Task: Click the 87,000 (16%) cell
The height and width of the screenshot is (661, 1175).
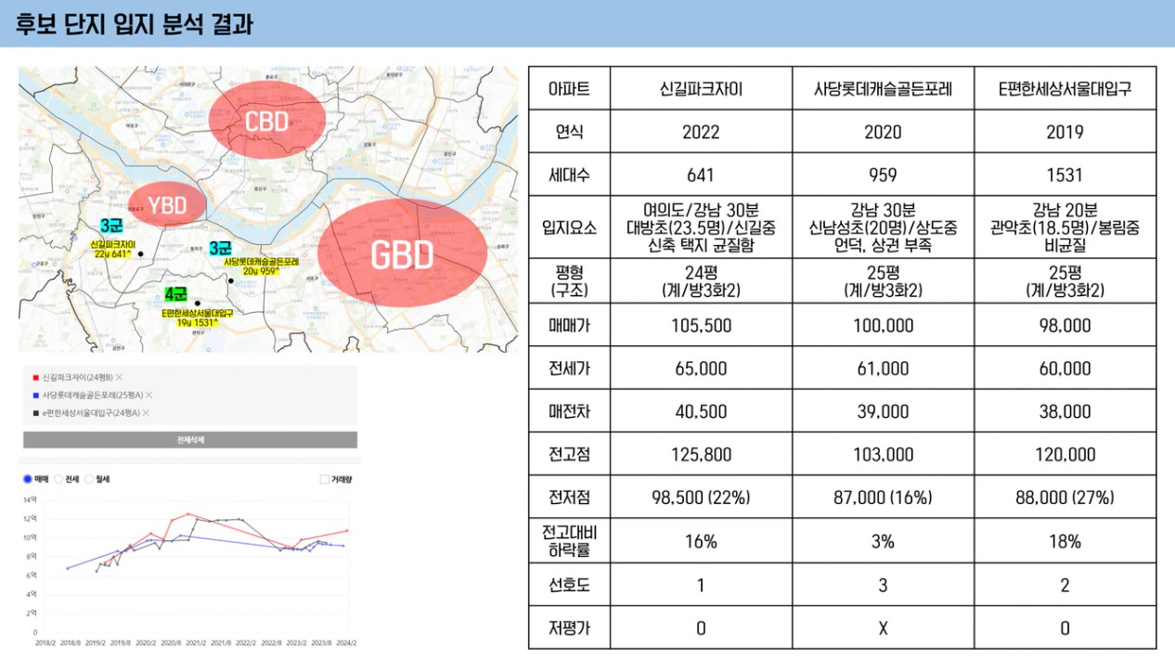Action: (883, 497)
